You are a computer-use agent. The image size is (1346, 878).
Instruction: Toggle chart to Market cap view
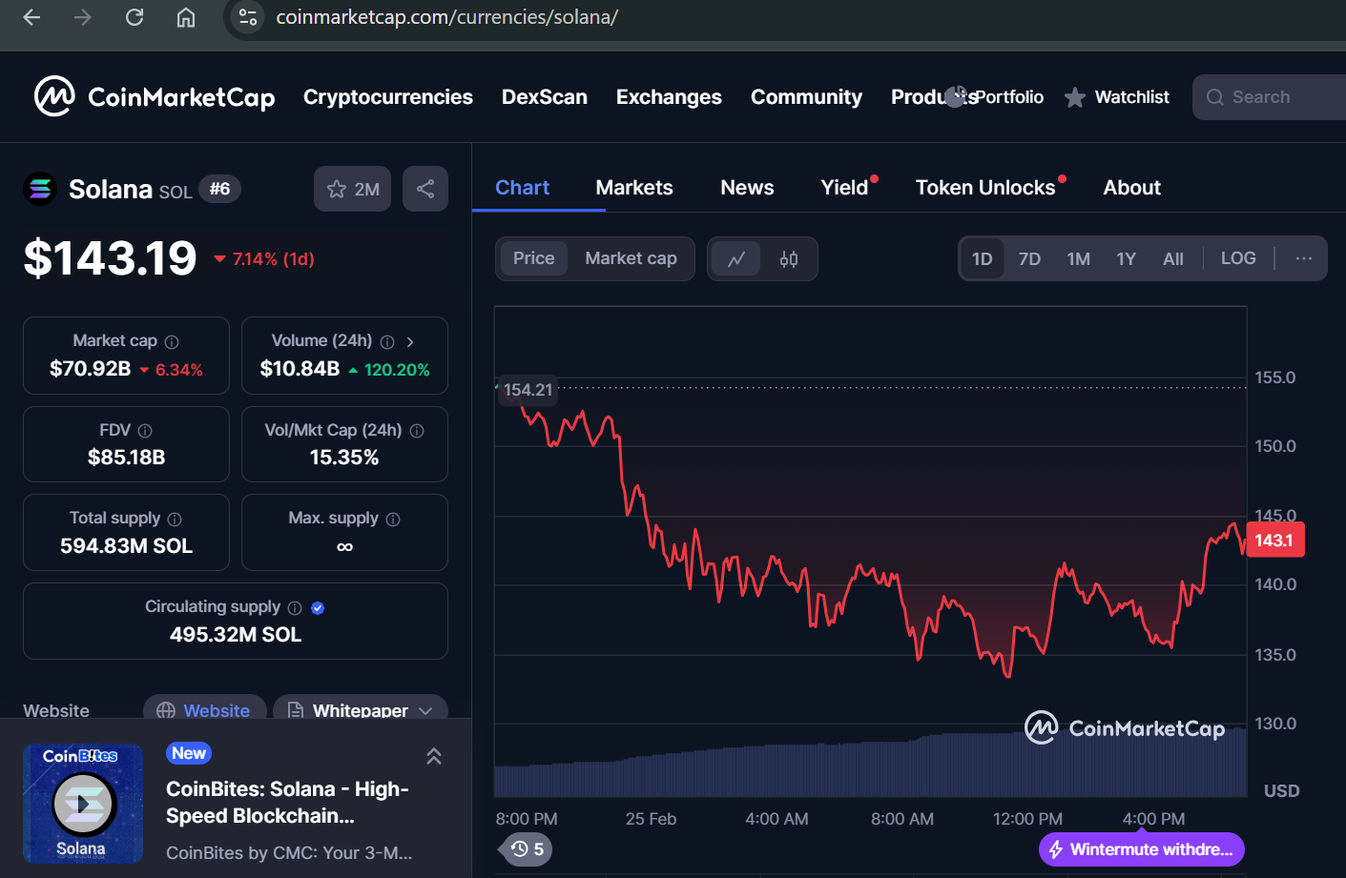[x=631, y=258]
